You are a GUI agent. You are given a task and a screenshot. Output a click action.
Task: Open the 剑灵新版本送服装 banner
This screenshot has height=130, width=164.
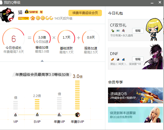coord(135,115)
